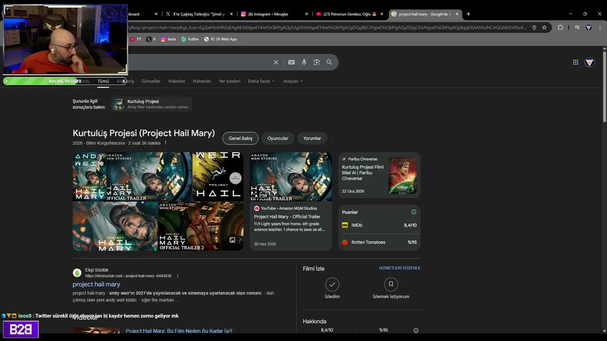Open image gallery icon on trailer collage
This screenshot has width=607, height=341.
coord(232,240)
